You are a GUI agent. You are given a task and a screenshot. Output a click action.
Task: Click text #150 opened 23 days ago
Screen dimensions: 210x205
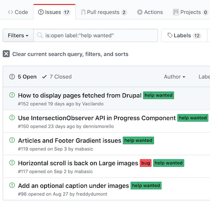[x=46, y=126]
